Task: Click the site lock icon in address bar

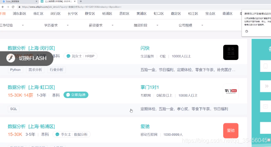Action: point(19,7)
